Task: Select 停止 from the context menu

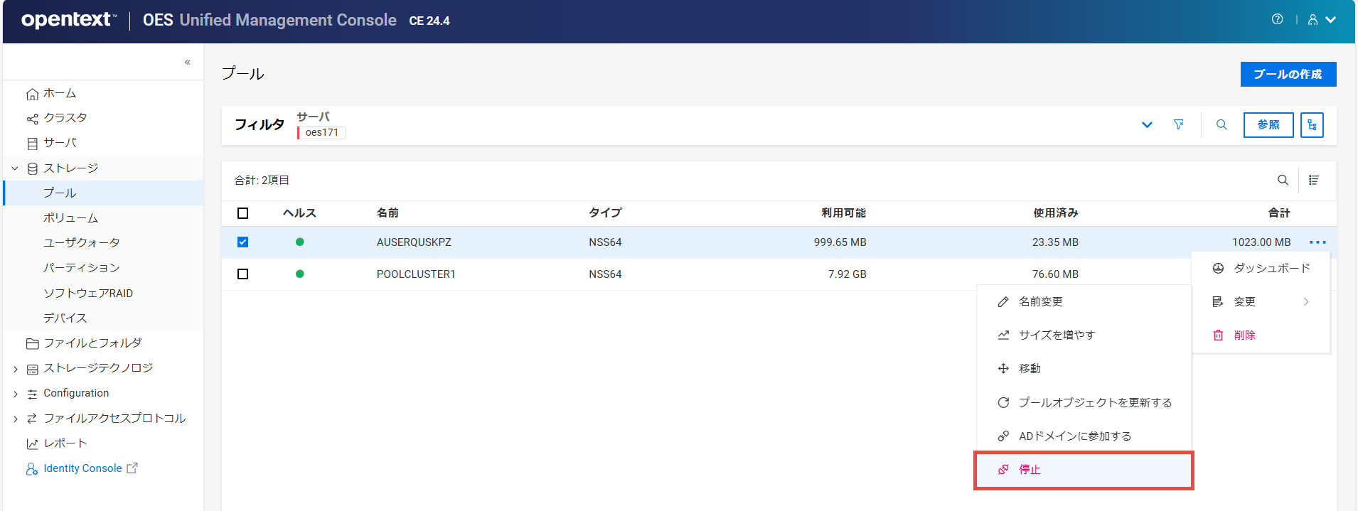Action: 1030,470
